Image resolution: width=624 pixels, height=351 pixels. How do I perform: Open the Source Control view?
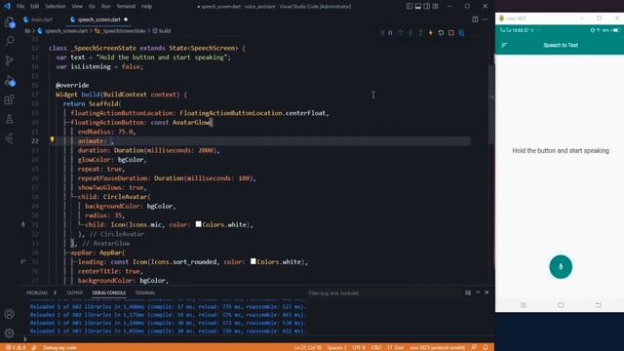[9, 60]
